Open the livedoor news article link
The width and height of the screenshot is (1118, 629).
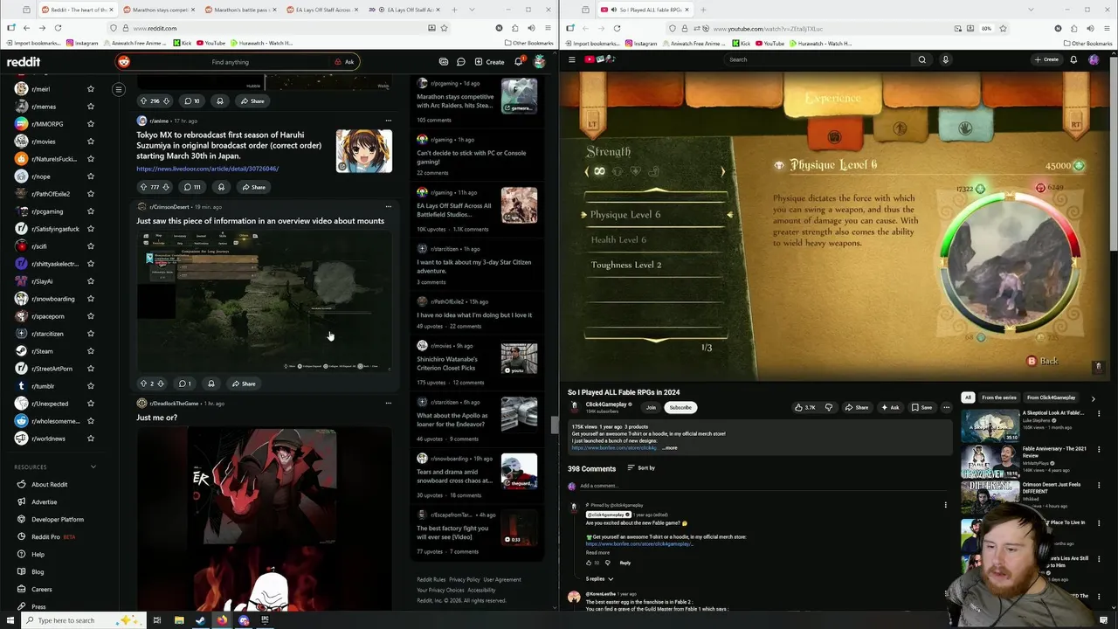(x=207, y=169)
